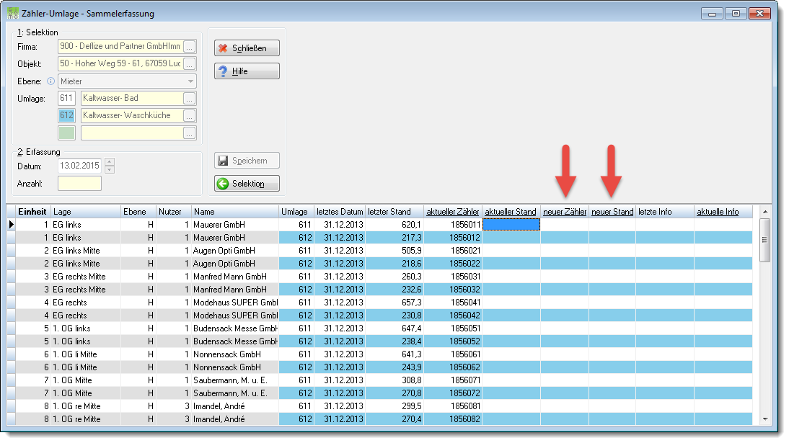Sort by the neuer Zähler column header

pyautogui.click(x=565, y=212)
